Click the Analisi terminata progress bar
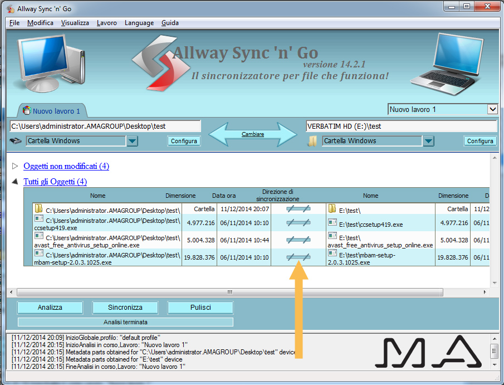 click(125, 322)
